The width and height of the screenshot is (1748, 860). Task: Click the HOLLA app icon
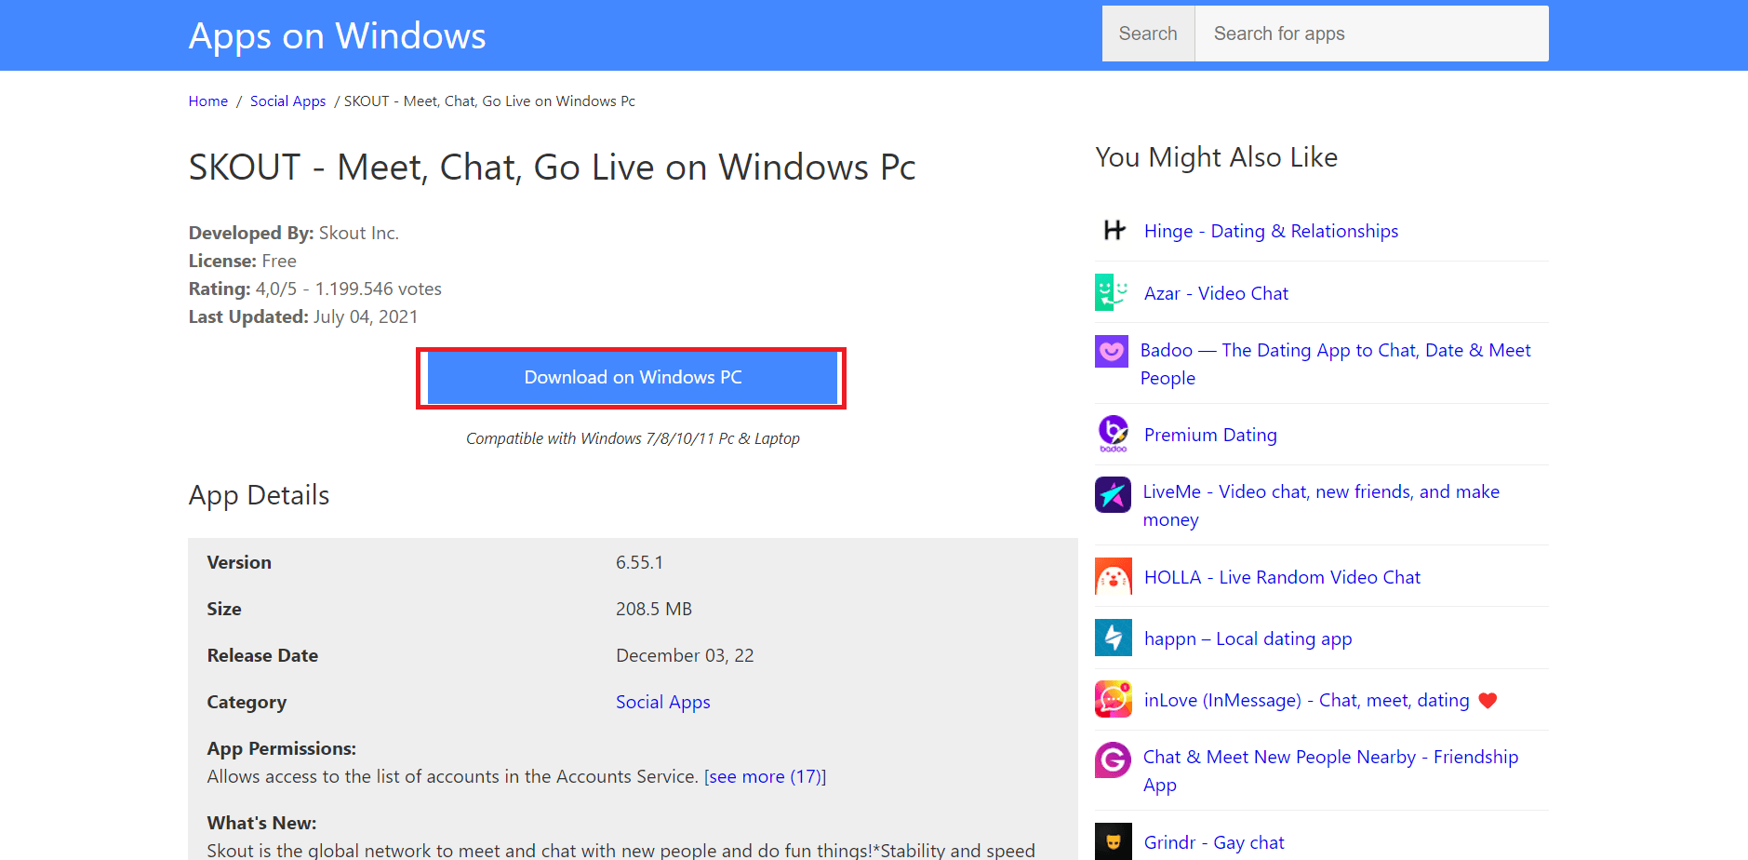click(1114, 576)
